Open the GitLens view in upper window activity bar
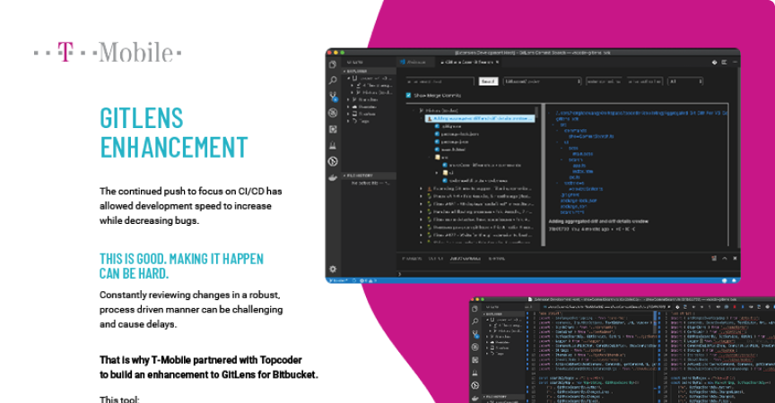The width and height of the screenshot is (775, 403). [x=333, y=161]
